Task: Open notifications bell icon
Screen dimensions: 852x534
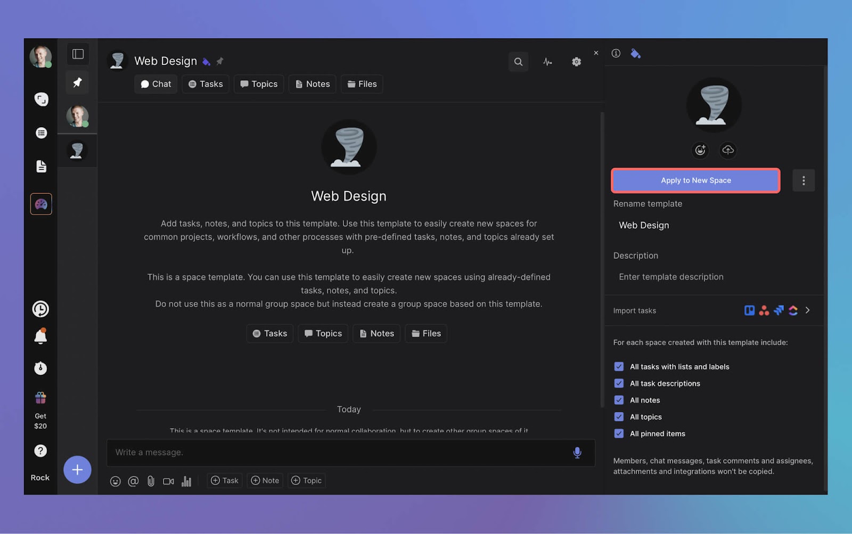Action: pos(40,336)
